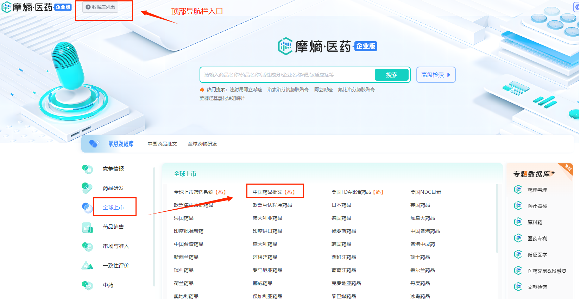Click the green 搜索 button
This screenshot has width=580, height=303.
(x=392, y=75)
